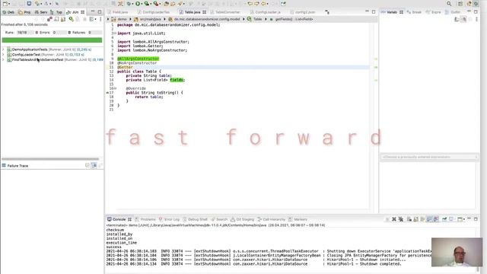The image size is (487, 274).
Task: Click the highlighted fields variable on line 14
Action: 177,80
